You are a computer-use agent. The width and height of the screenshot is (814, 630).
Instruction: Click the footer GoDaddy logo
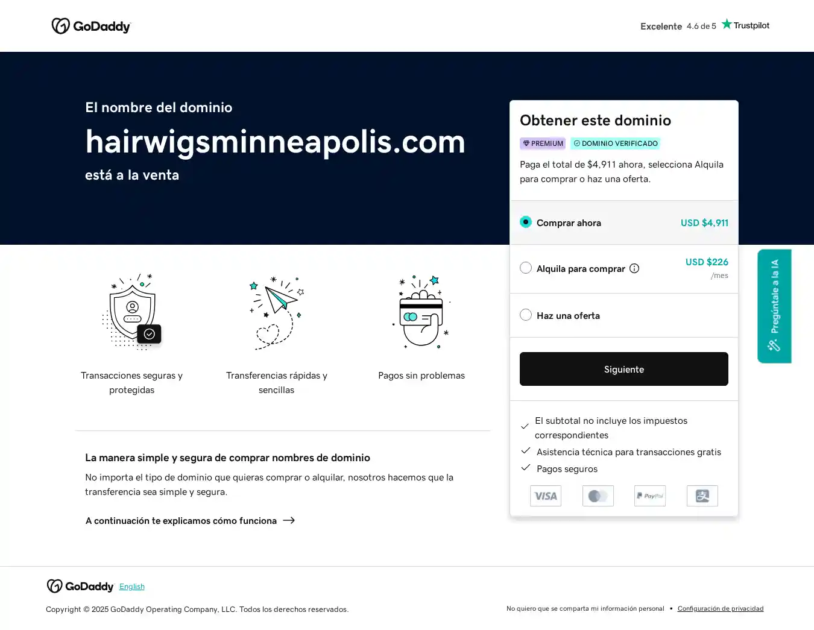[80, 586]
